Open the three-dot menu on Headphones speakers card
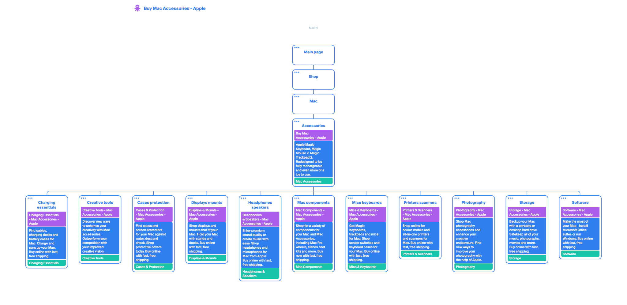 [x=243, y=198]
